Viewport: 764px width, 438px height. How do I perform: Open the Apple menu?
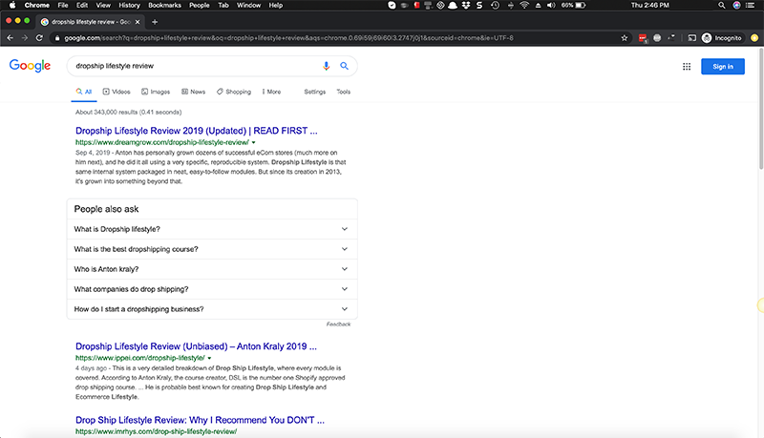(12, 6)
